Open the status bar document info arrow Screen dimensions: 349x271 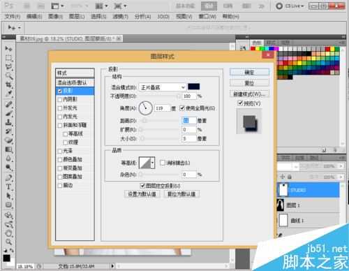point(112,265)
